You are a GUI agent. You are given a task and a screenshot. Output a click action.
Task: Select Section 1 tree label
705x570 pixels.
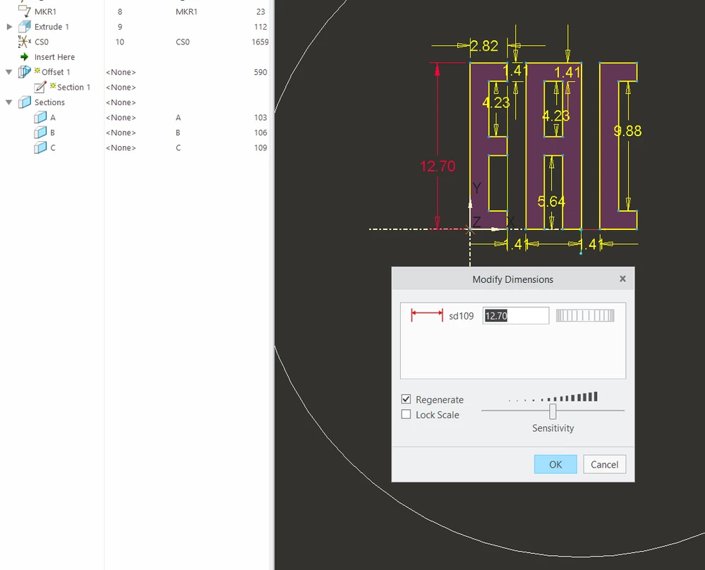(73, 87)
